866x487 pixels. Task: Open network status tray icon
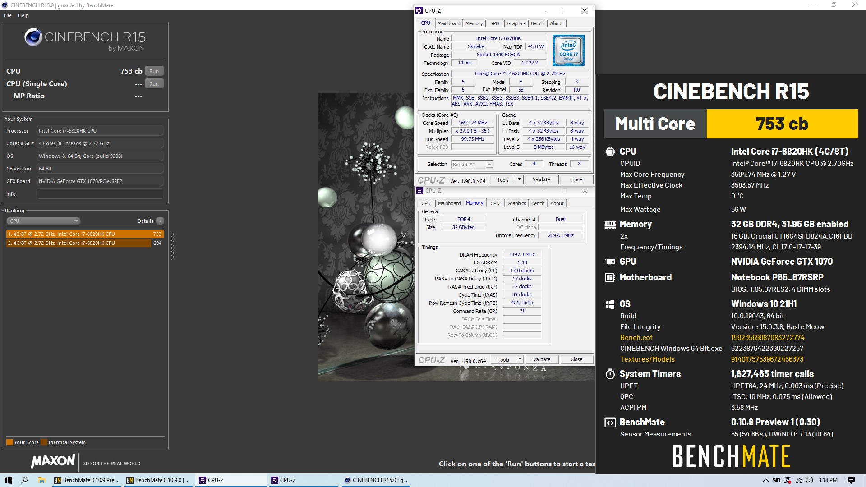799,480
